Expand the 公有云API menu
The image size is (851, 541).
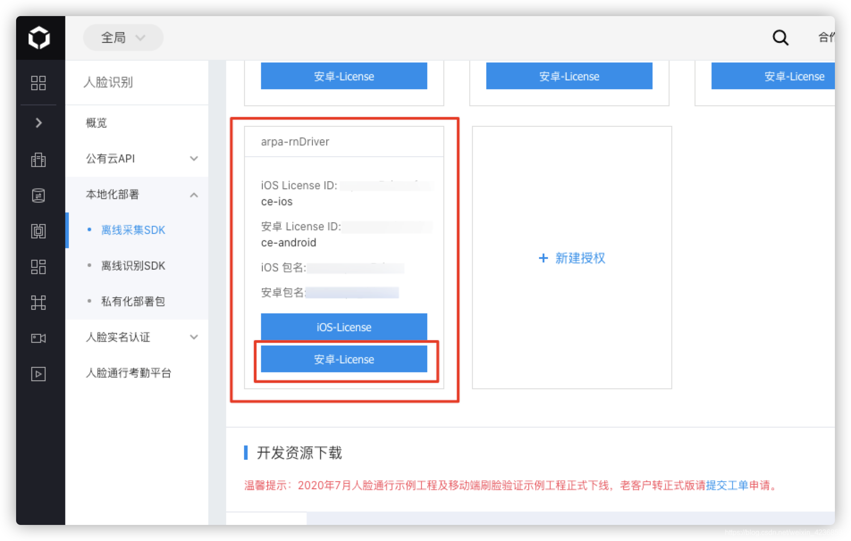point(194,158)
